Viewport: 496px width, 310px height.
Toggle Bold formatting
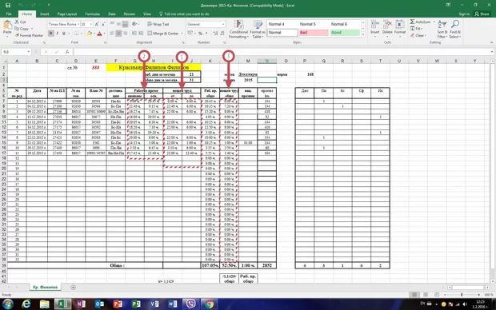pos(51,34)
